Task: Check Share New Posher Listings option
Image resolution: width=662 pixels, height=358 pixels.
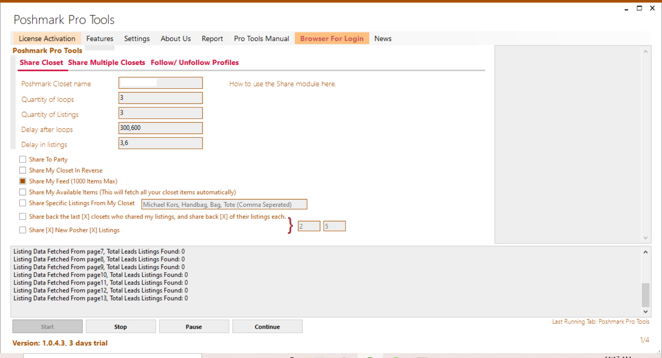Action: click(x=23, y=230)
